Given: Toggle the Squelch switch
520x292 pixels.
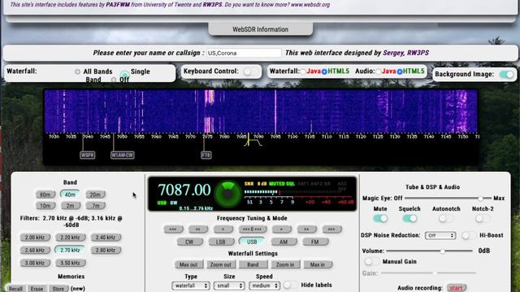Looking at the screenshot, I should point(409,218).
